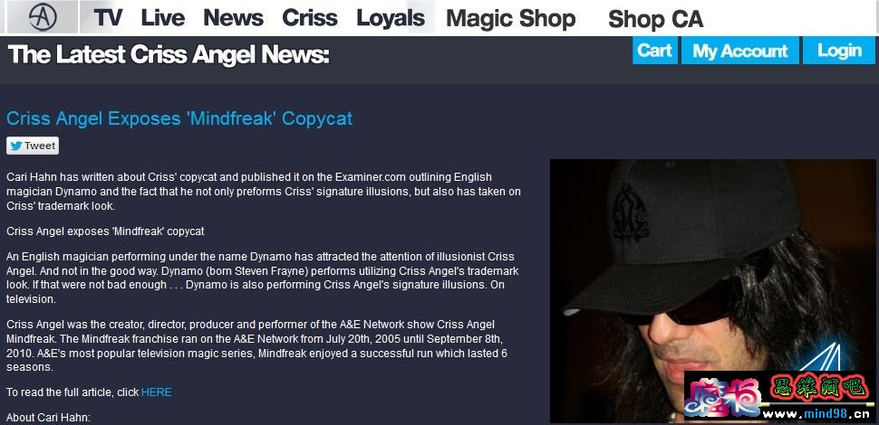
Task: Open the Cart button
Action: pos(655,51)
